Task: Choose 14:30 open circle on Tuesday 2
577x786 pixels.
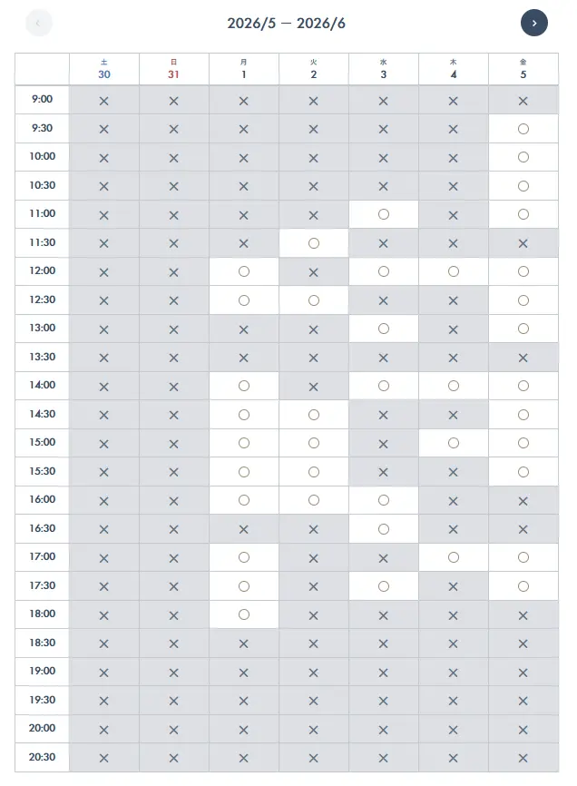Action: 314,415
